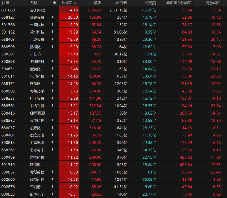Click the marker icon beside 飞凯材料

[x=53, y=61]
